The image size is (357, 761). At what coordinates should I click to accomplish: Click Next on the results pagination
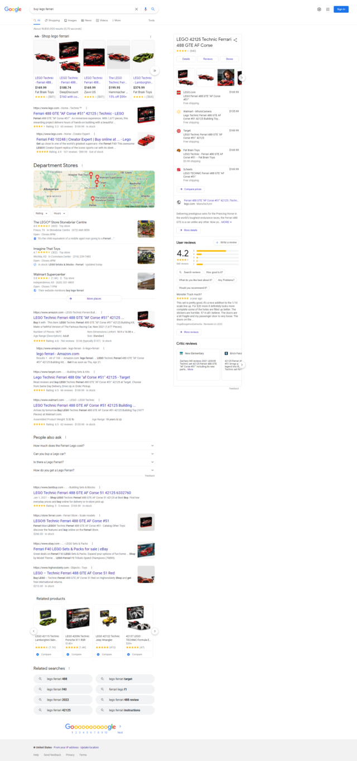pos(120,732)
